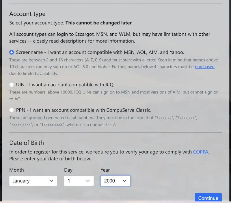Open the purchased link for short names
The height and width of the screenshot is (203, 231).
205,67
